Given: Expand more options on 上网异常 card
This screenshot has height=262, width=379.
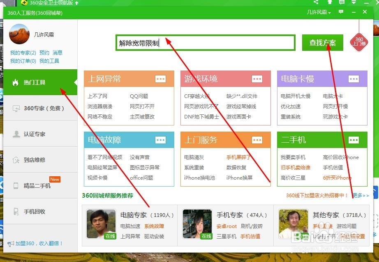Looking at the screenshot, I should point(160,79).
